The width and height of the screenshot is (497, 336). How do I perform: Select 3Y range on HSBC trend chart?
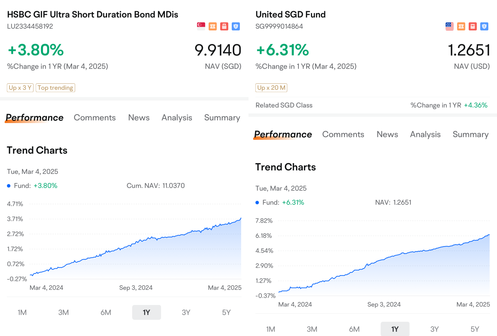click(186, 312)
